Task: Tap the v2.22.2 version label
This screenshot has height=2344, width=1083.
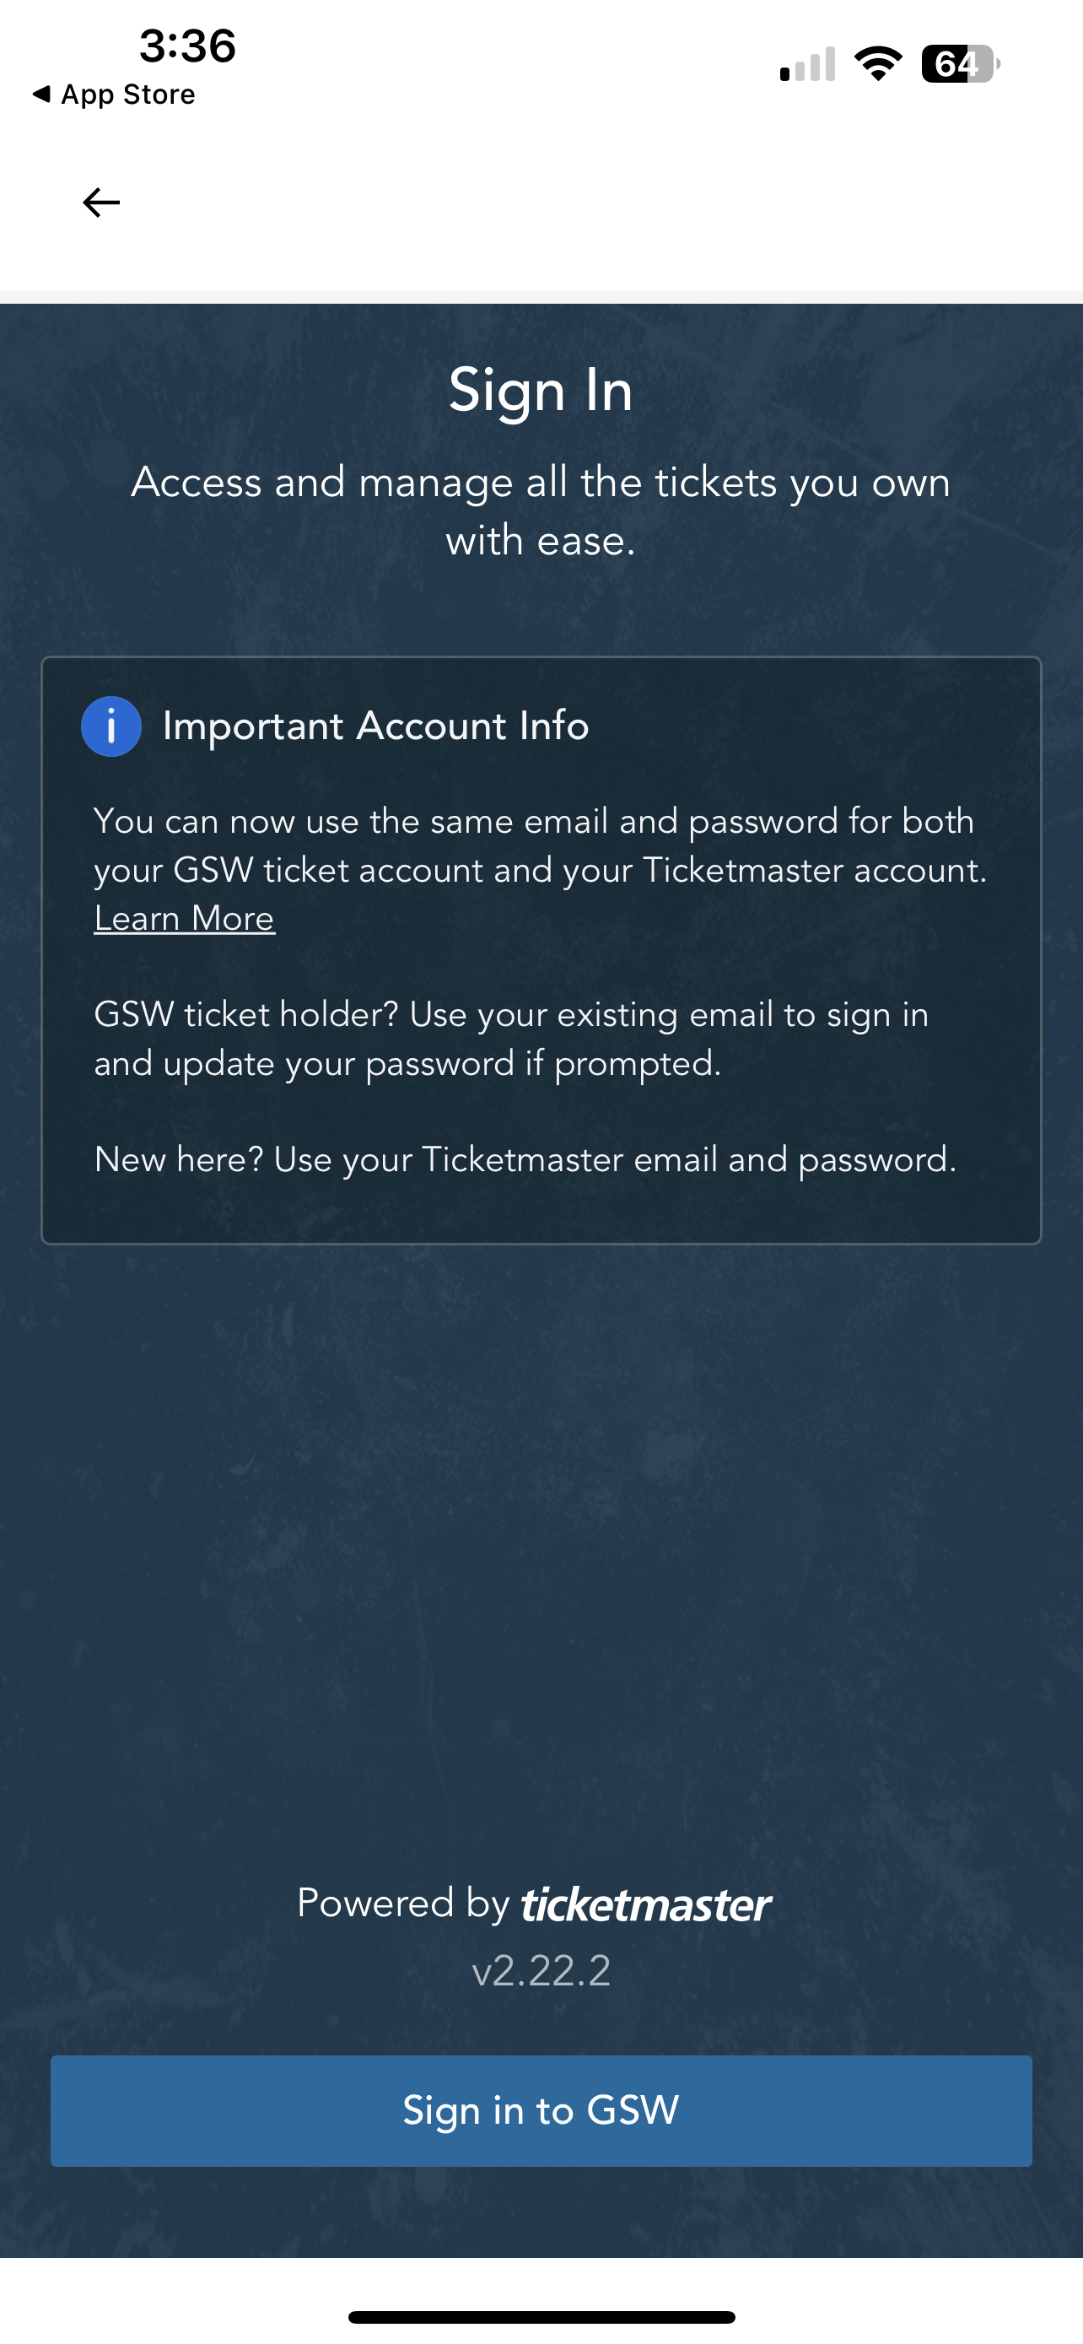Action: (x=541, y=1971)
